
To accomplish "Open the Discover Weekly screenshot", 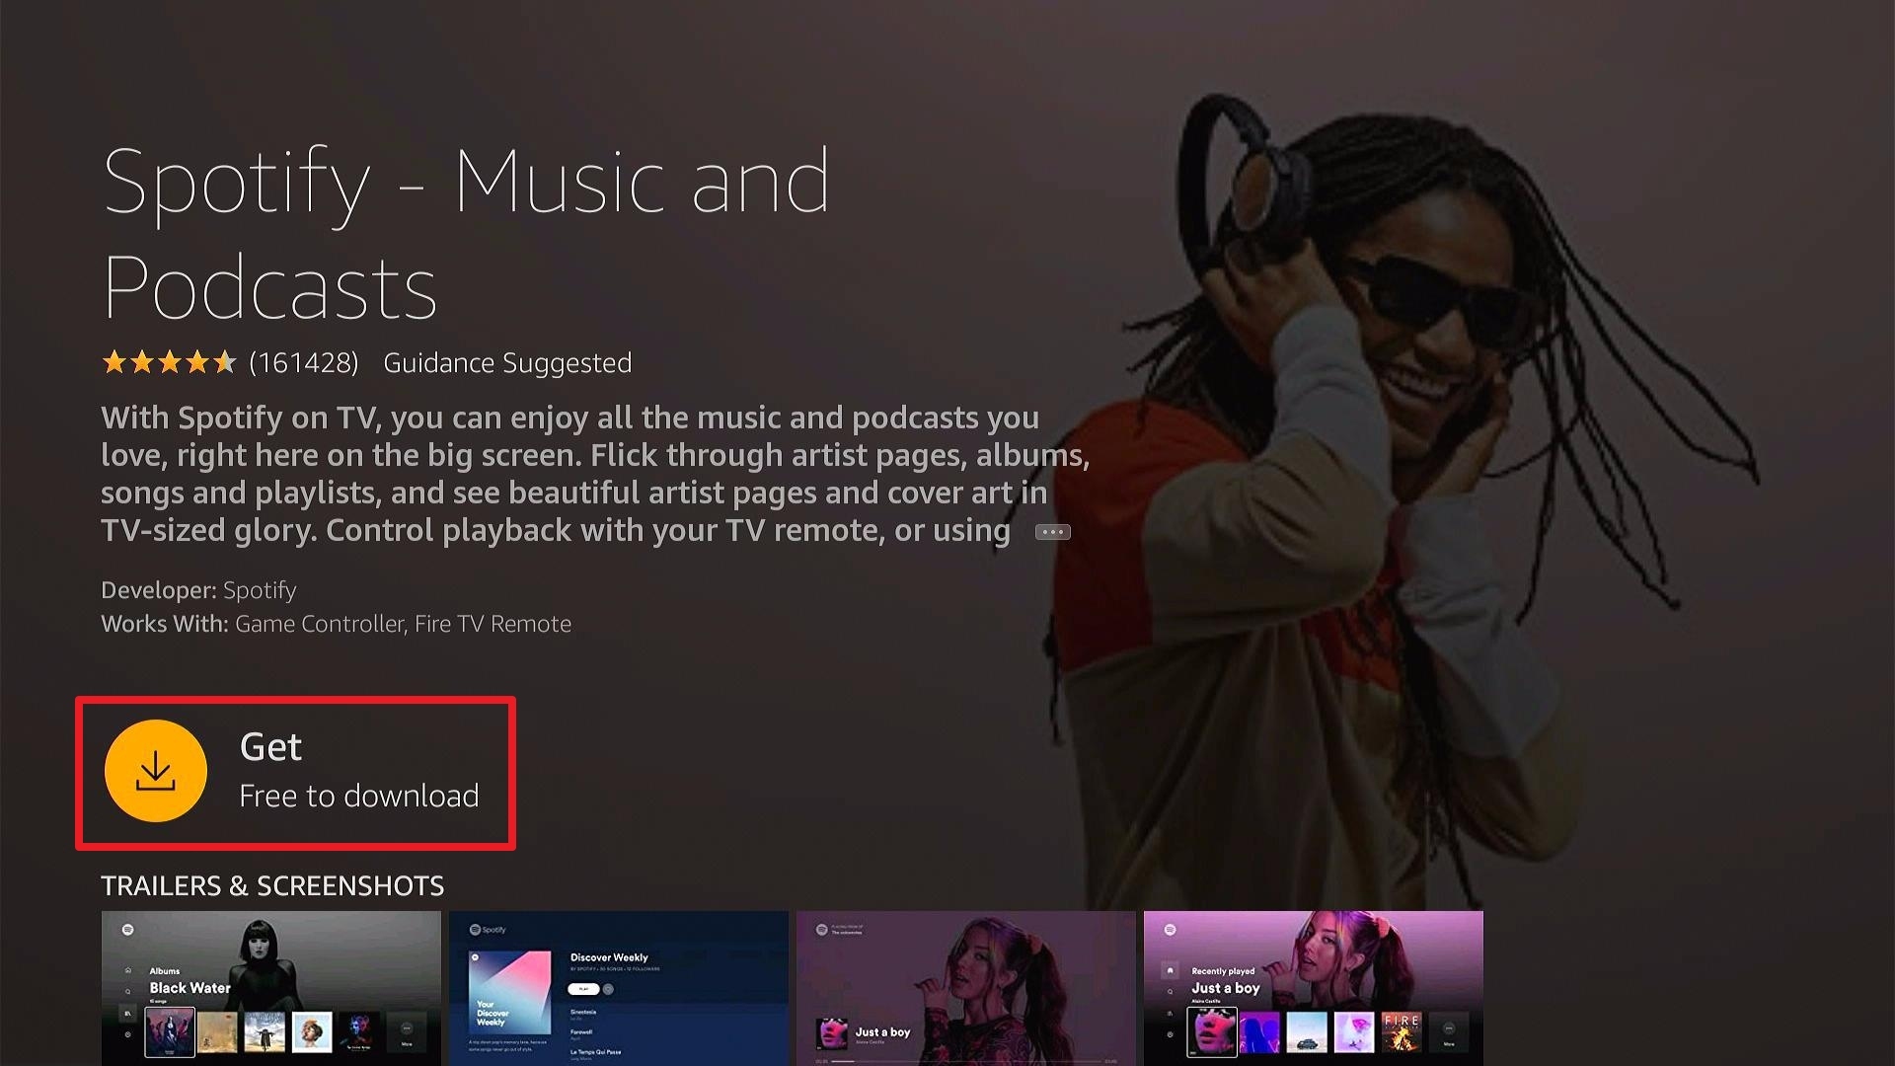I will point(619,988).
